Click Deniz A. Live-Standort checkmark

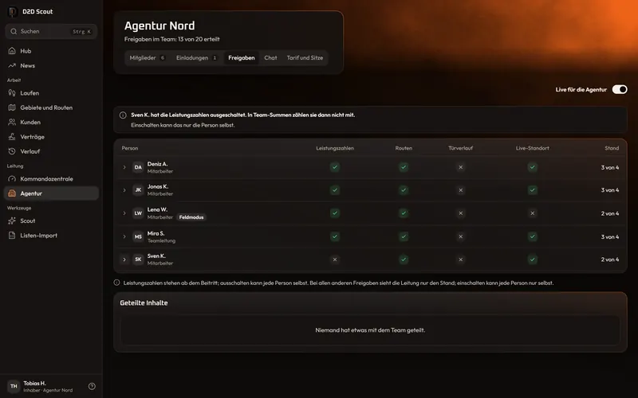(532, 167)
